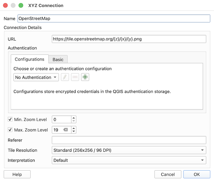Click the Referer input field

pyautogui.click(x=129, y=140)
